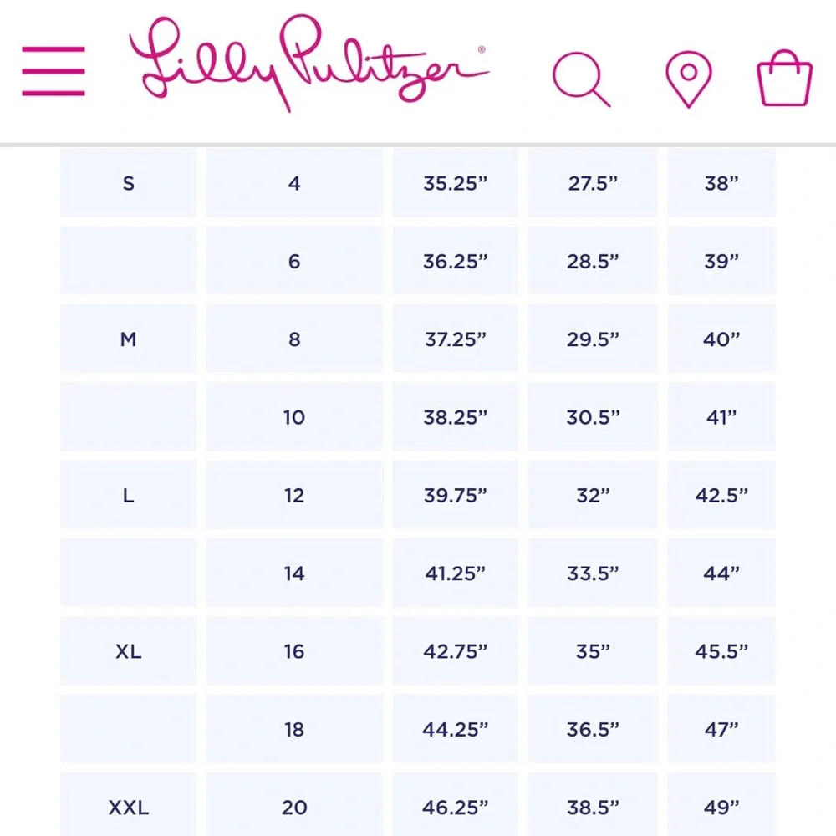Click the 47" measurement cell
The width and height of the screenshot is (836, 836).
click(x=721, y=729)
